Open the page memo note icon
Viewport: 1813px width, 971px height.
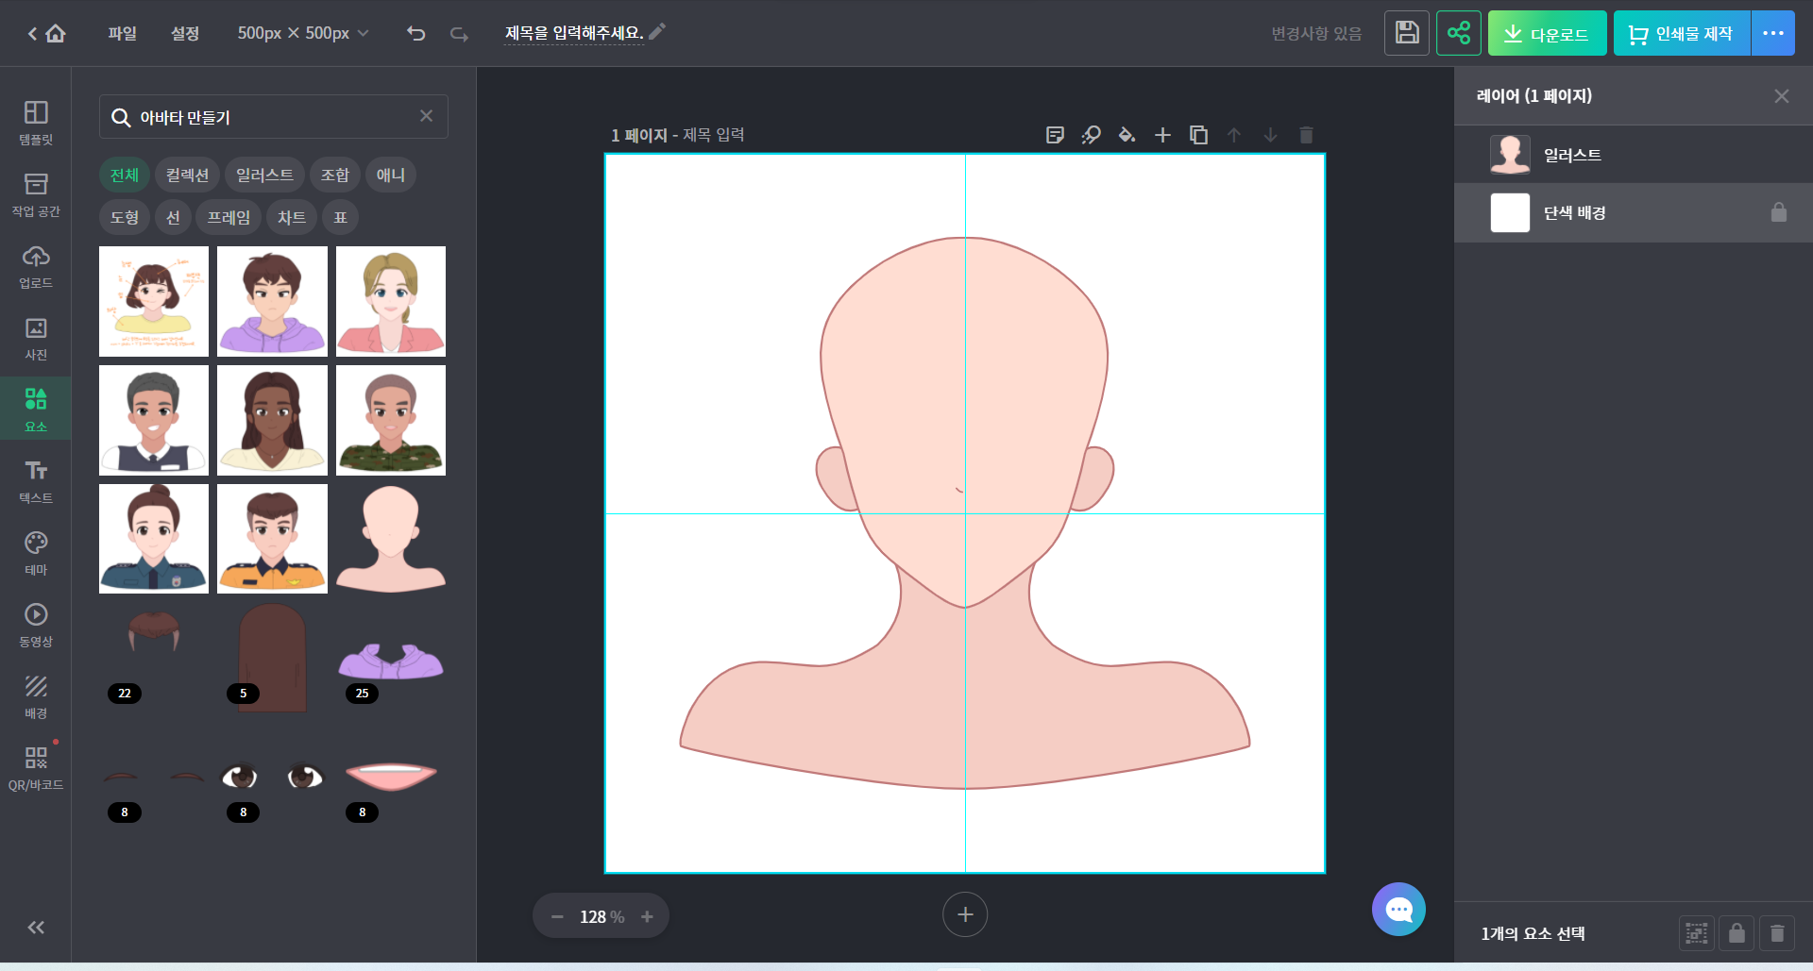pos(1056,135)
